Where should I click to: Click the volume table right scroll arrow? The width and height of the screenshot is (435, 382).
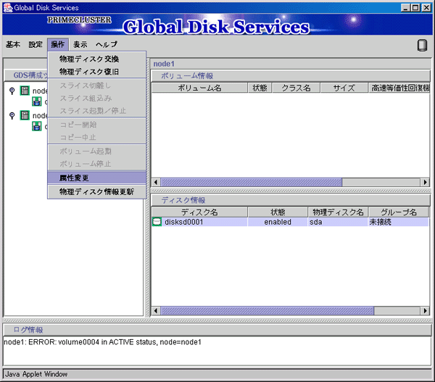click(x=425, y=182)
